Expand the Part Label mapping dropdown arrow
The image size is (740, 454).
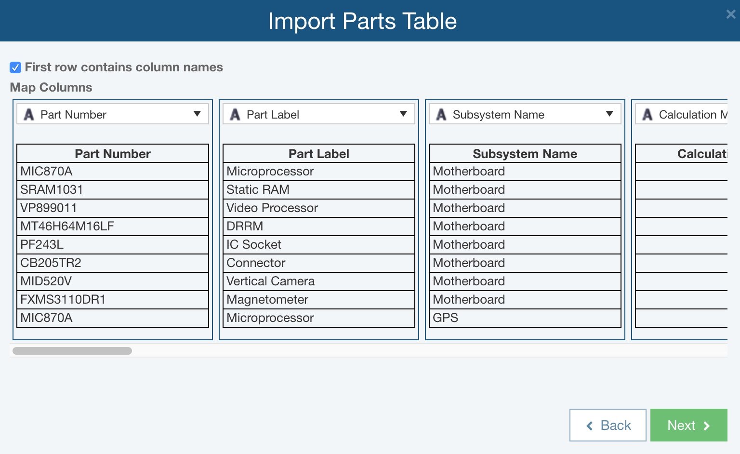(x=403, y=114)
